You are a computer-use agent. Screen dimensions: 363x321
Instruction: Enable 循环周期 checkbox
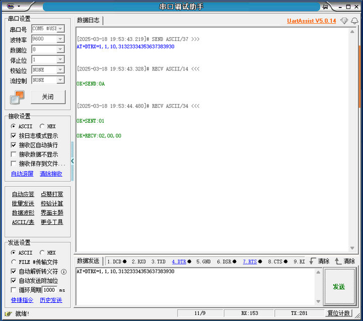point(14,290)
